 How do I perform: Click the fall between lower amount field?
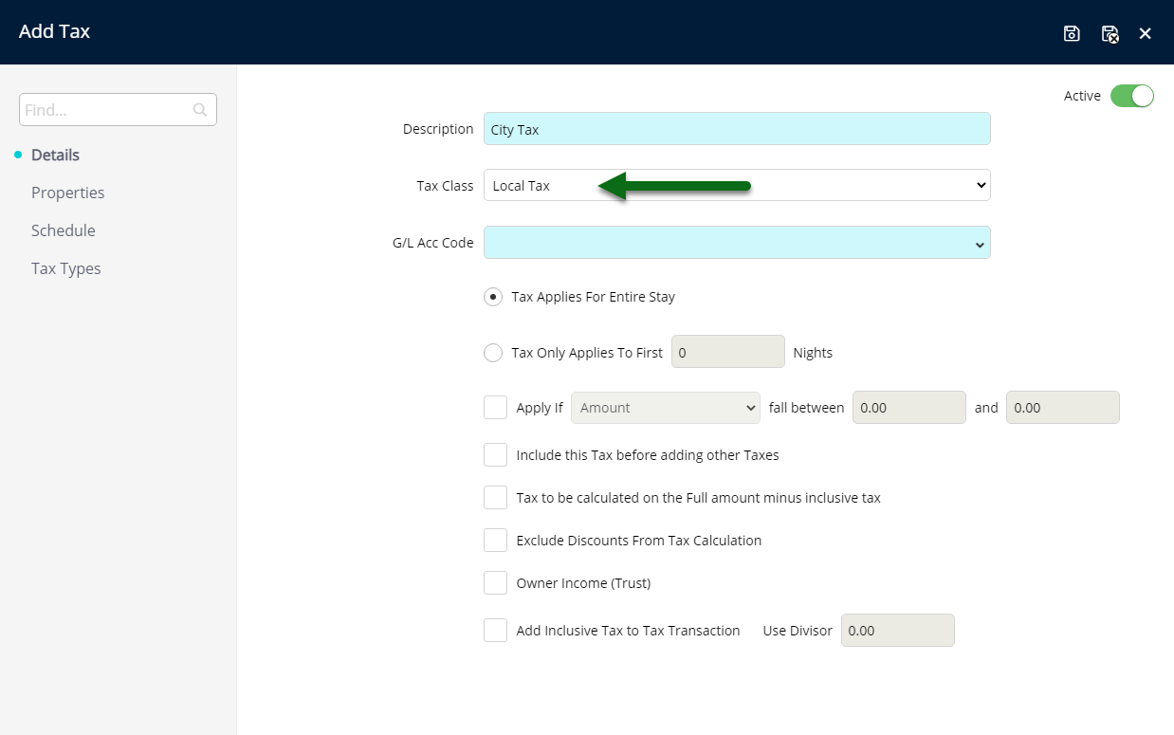pos(909,408)
